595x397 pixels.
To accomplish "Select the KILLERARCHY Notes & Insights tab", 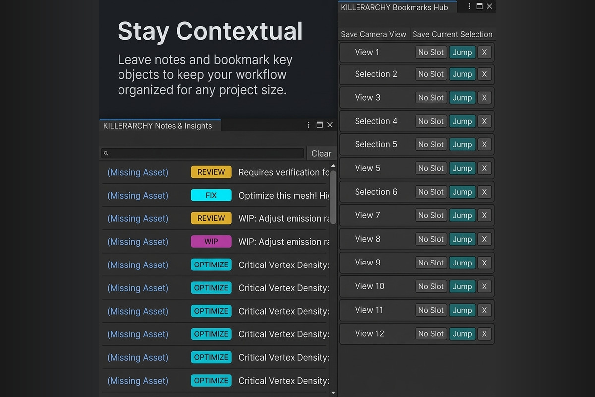I will (160, 126).
